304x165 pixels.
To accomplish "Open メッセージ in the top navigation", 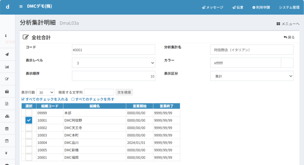I will point(212,7).
